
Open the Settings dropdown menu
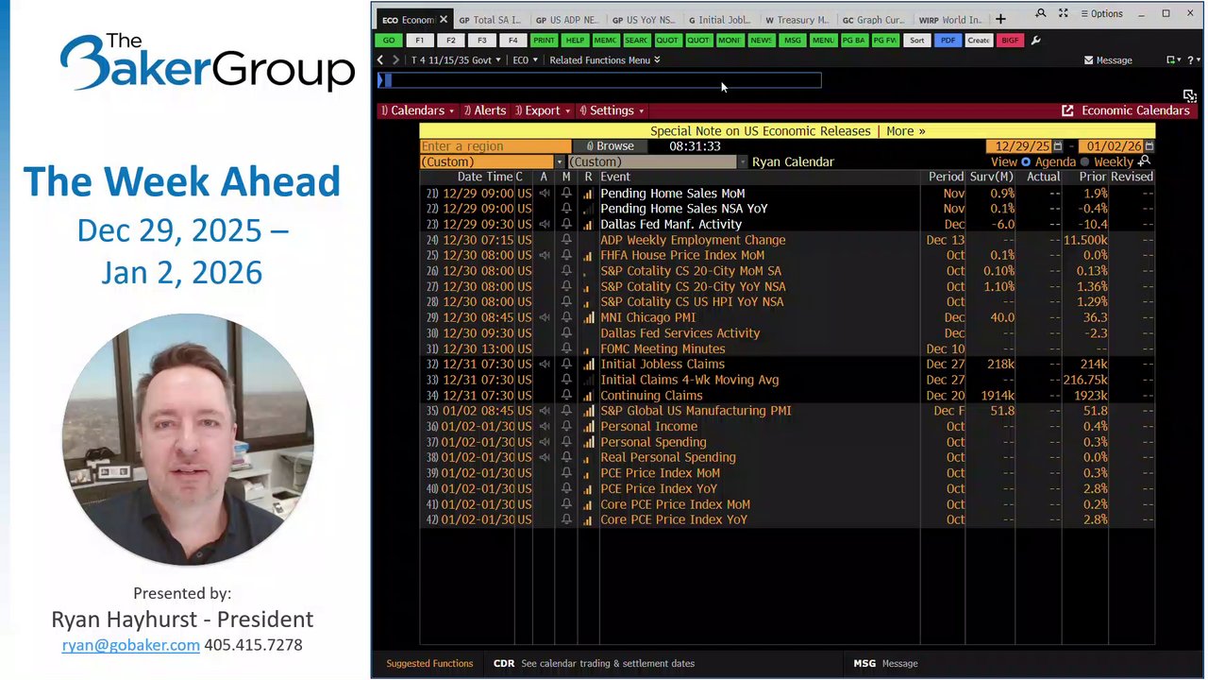click(x=612, y=110)
